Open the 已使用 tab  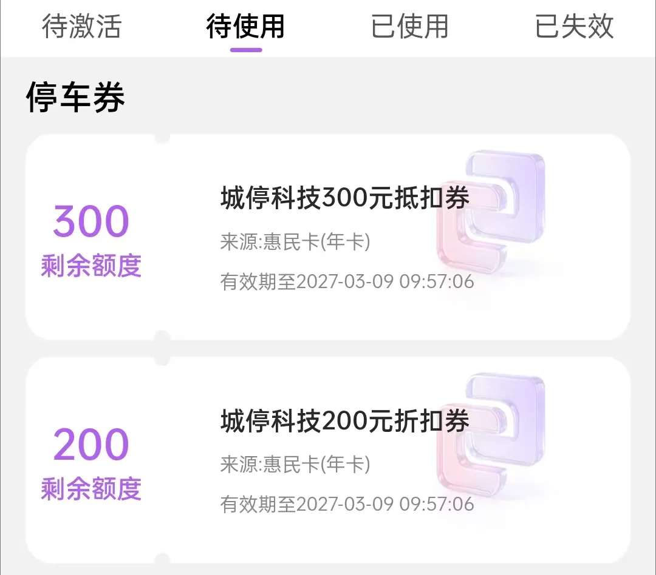pyautogui.click(x=410, y=26)
